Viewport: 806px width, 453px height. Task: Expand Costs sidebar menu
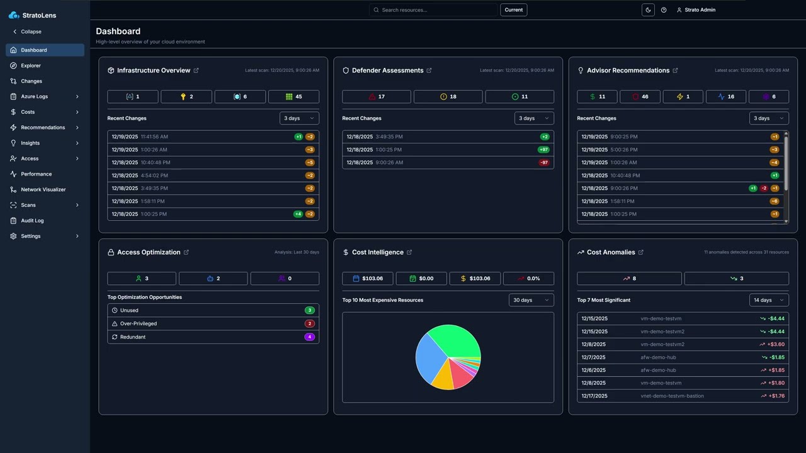[45, 112]
